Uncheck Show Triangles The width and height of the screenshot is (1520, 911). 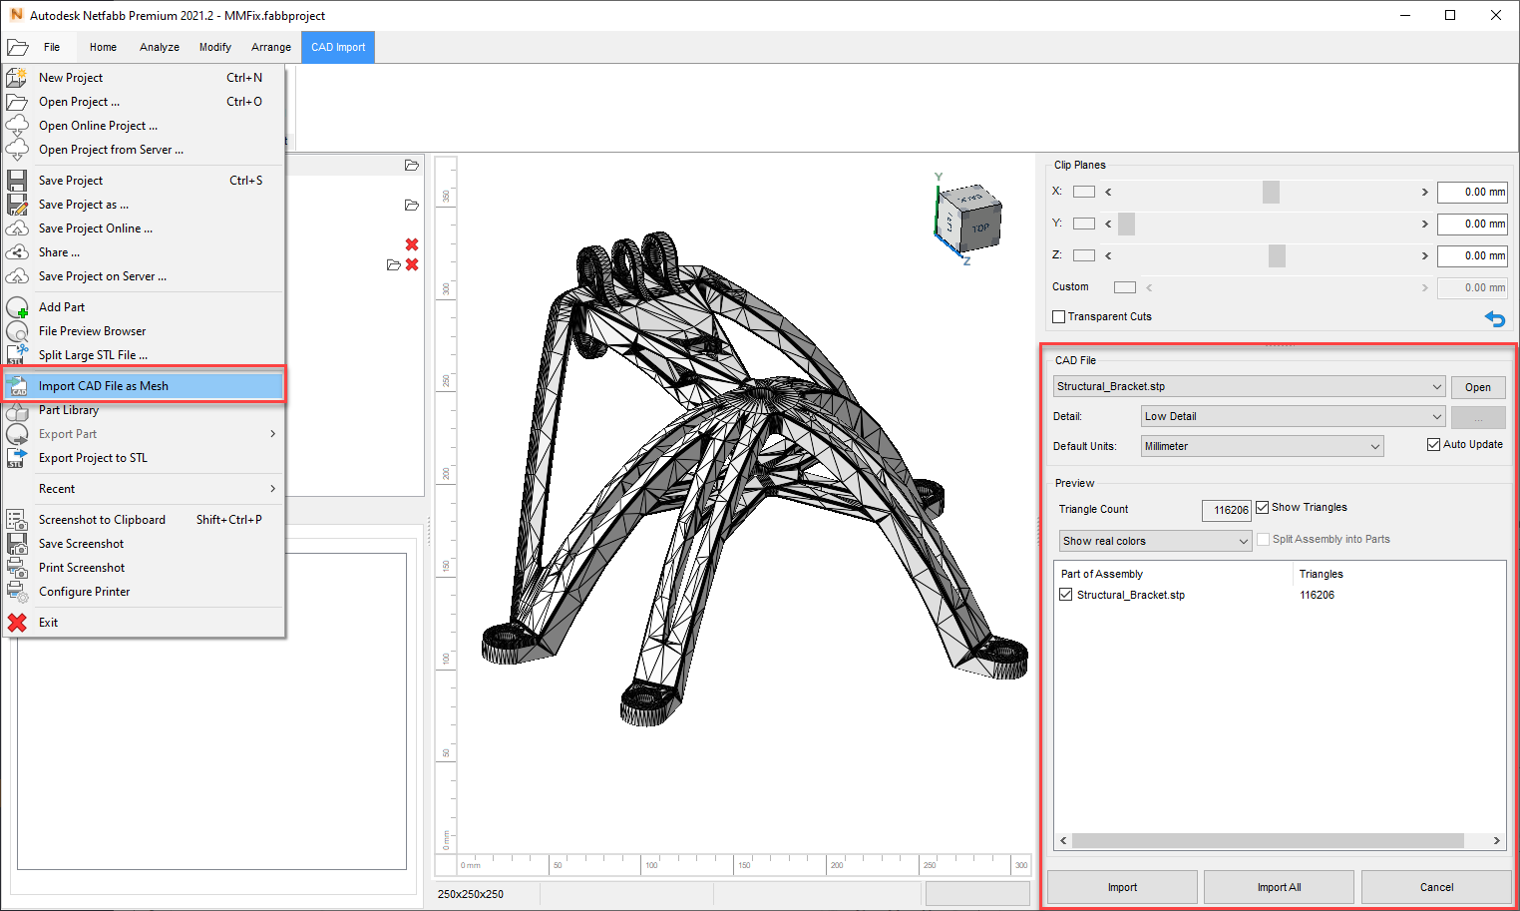[x=1262, y=507]
